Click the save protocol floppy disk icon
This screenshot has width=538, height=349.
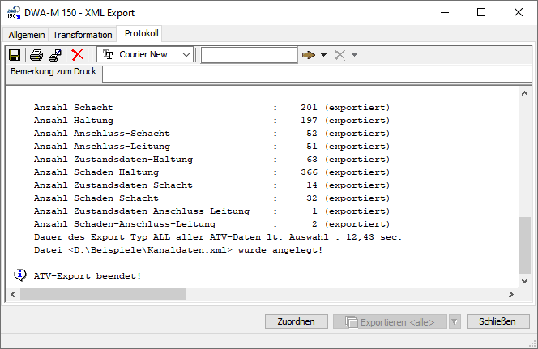tap(15, 55)
